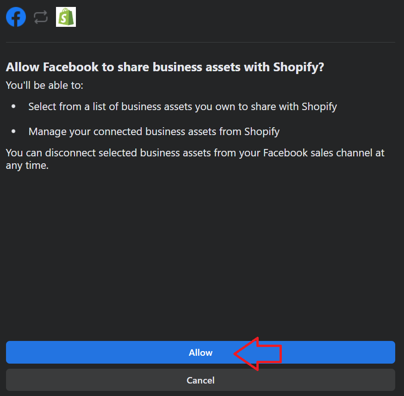Click the blue Facebook logo icon
The height and width of the screenshot is (396, 404).
[16, 17]
